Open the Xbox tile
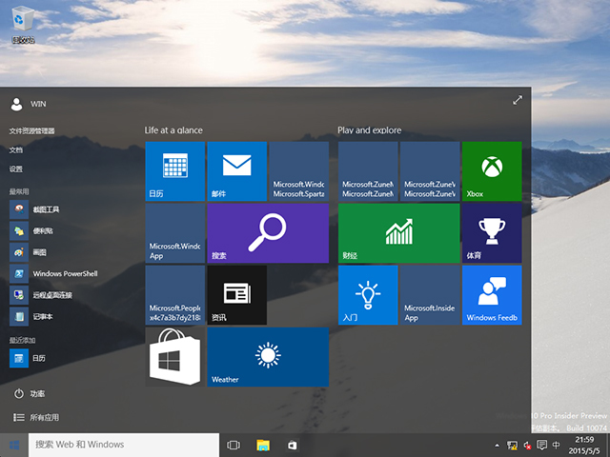The height and width of the screenshot is (457, 610). click(492, 171)
